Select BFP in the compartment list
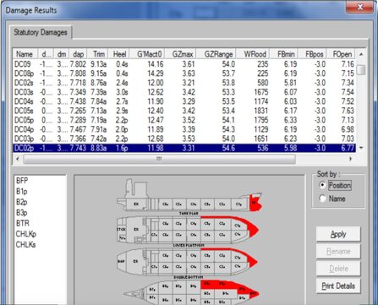 22,181
